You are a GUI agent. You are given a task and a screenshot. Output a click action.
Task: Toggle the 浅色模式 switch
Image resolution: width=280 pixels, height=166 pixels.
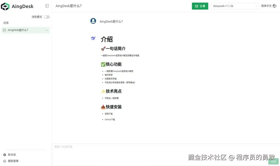tap(47, 17)
